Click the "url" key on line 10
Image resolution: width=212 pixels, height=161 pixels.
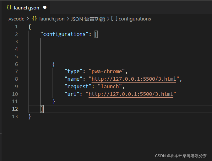click(72, 94)
